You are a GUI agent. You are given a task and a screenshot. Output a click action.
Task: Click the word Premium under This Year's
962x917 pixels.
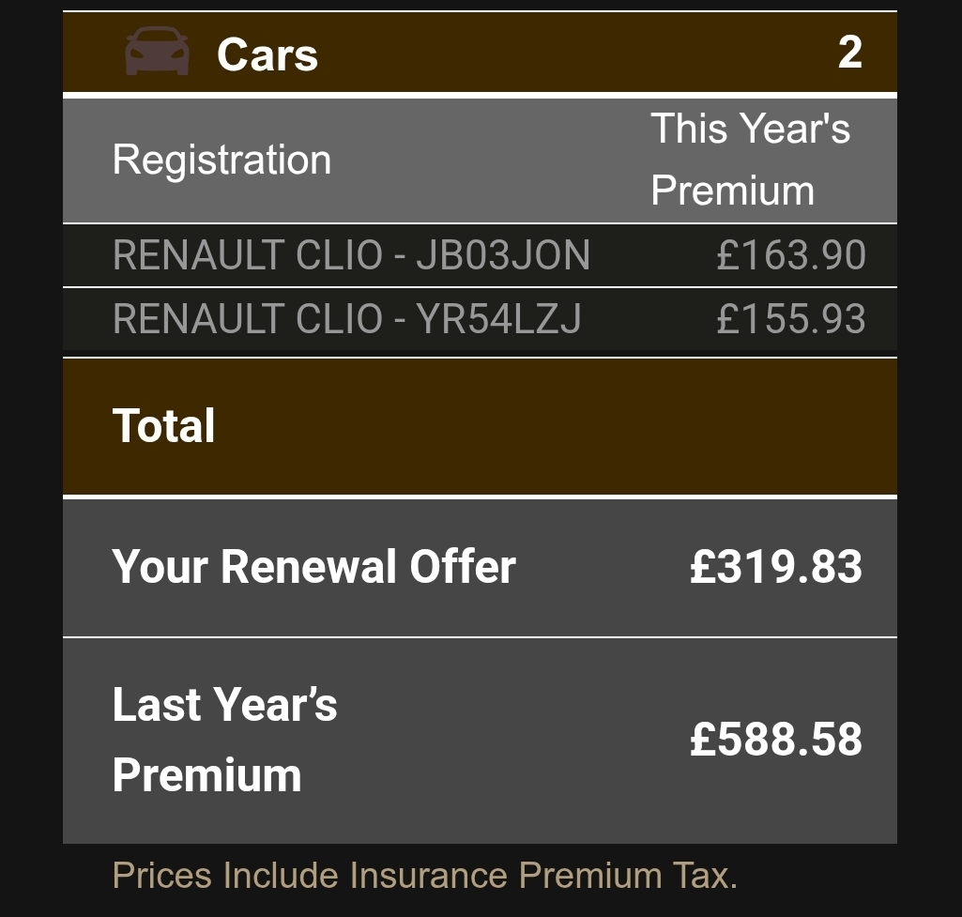tap(733, 191)
